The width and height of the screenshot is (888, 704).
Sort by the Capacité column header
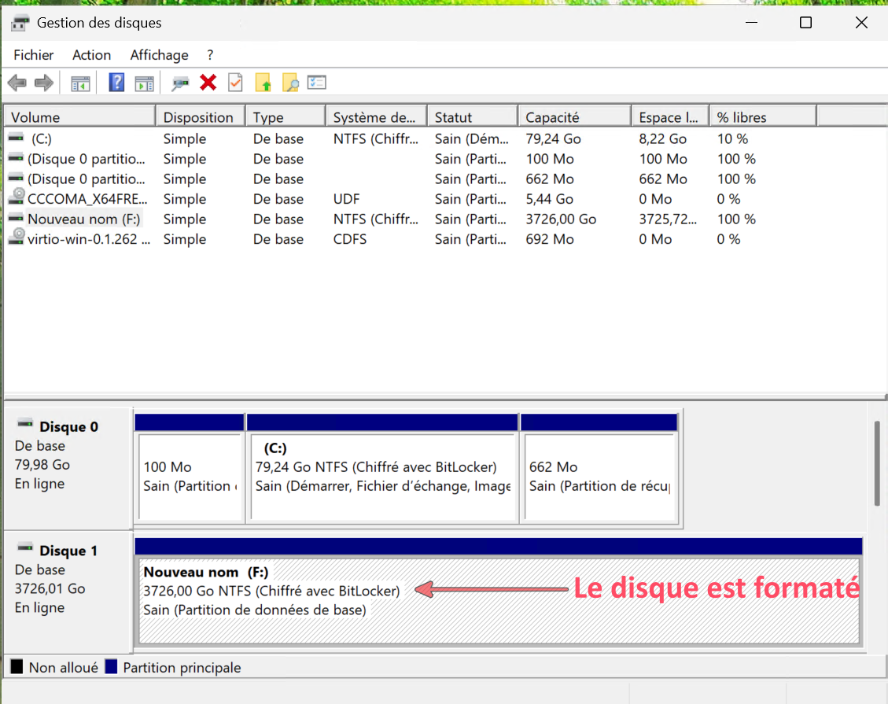point(573,117)
